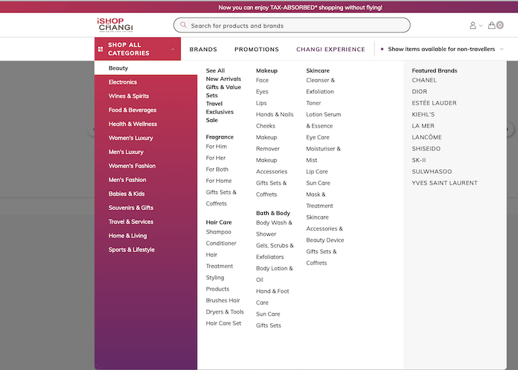This screenshot has height=370, width=518.
Task: Open the shopping bag cart icon
Action: click(493, 25)
